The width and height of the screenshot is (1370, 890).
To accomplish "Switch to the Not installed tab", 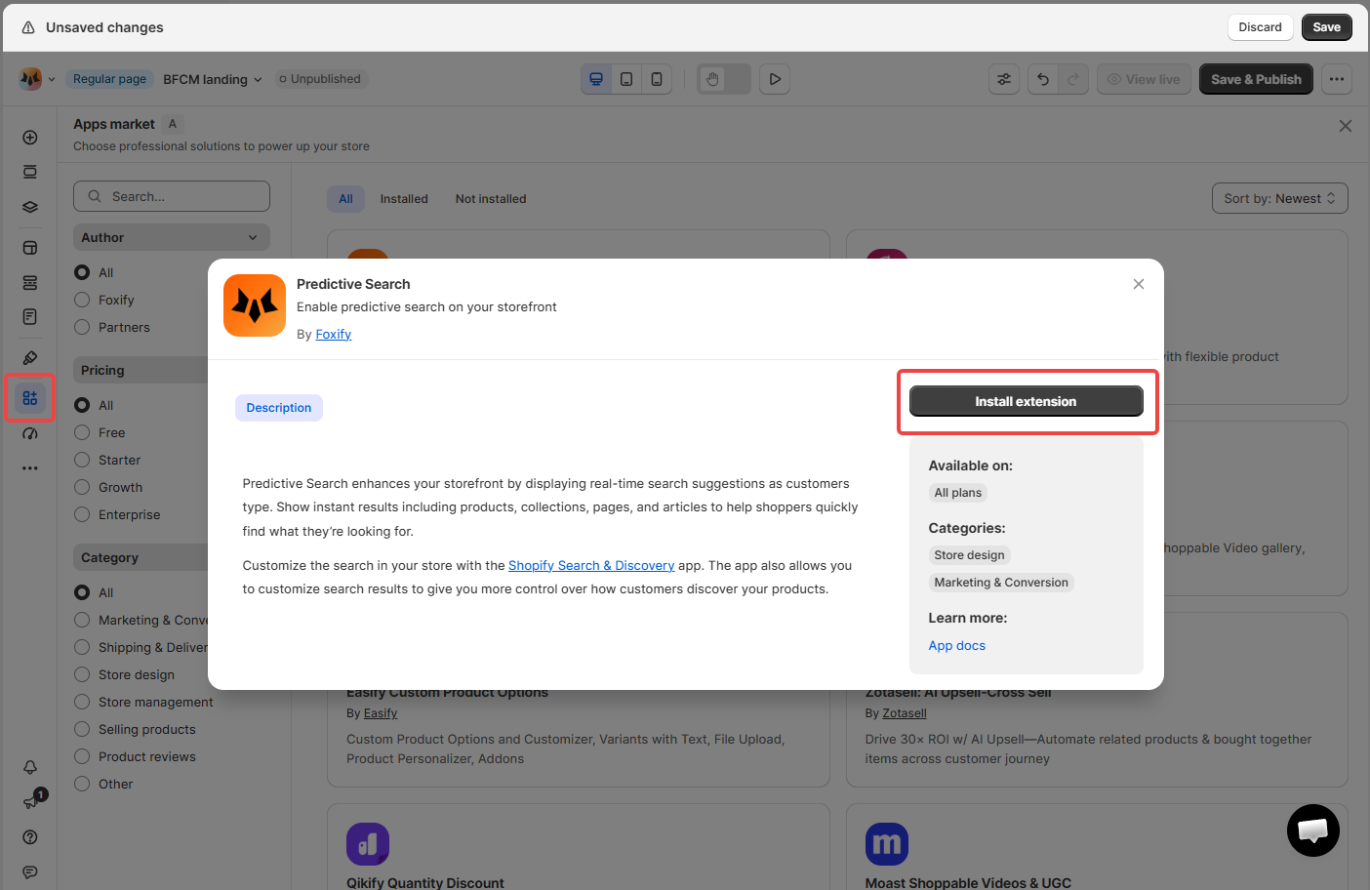I will [x=491, y=198].
